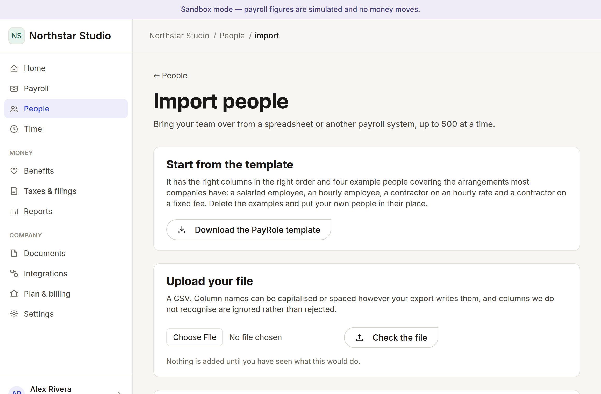Open the Time menu item
Viewport: 601px width, 394px height.
pyautogui.click(x=66, y=129)
